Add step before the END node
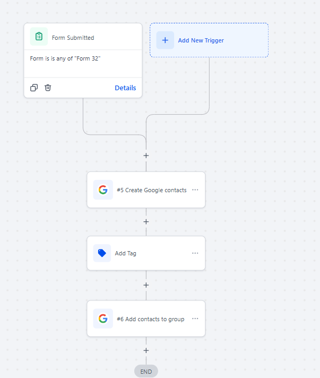This screenshot has height=378, width=320. (146, 350)
